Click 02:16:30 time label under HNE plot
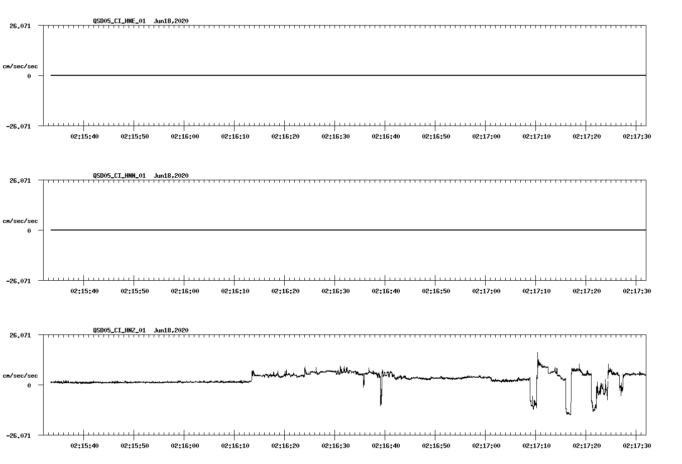Viewport: 682px width, 464px height. coord(335,137)
